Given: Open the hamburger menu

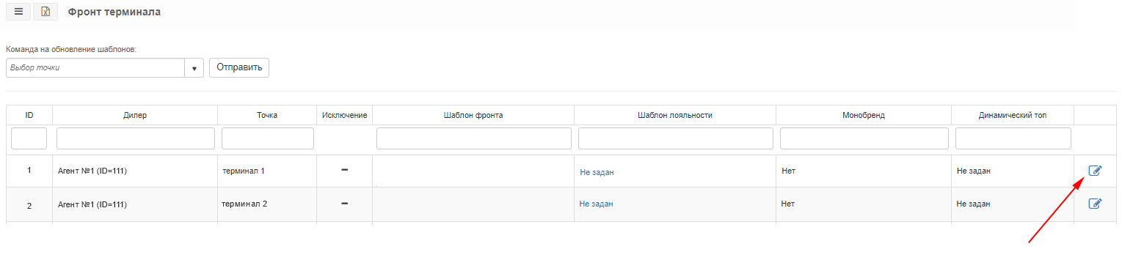Looking at the screenshot, I should (18, 12).
